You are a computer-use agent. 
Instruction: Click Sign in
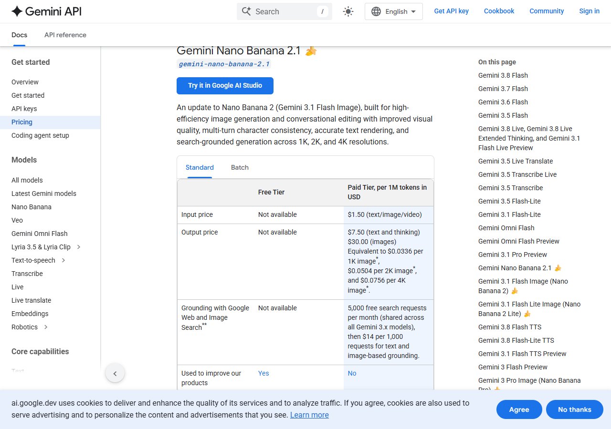pos(589,11)
